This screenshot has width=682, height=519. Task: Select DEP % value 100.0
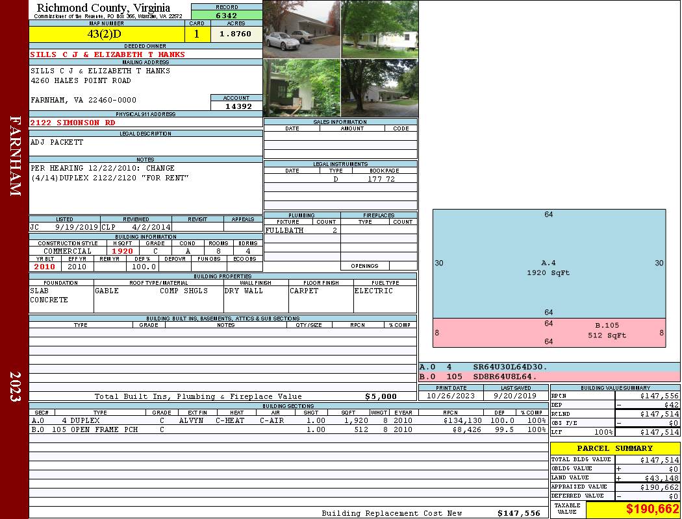[144, 267]
